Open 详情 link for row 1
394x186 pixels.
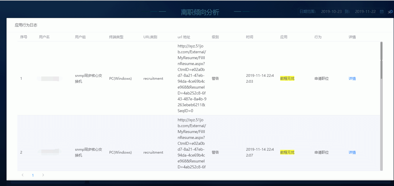(352, 79)
